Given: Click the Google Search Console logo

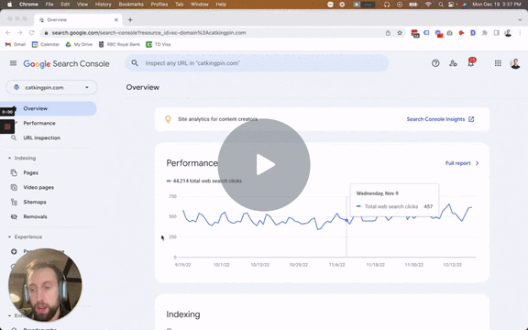Looking at the screenshot, I should click(x=66, y=63).
